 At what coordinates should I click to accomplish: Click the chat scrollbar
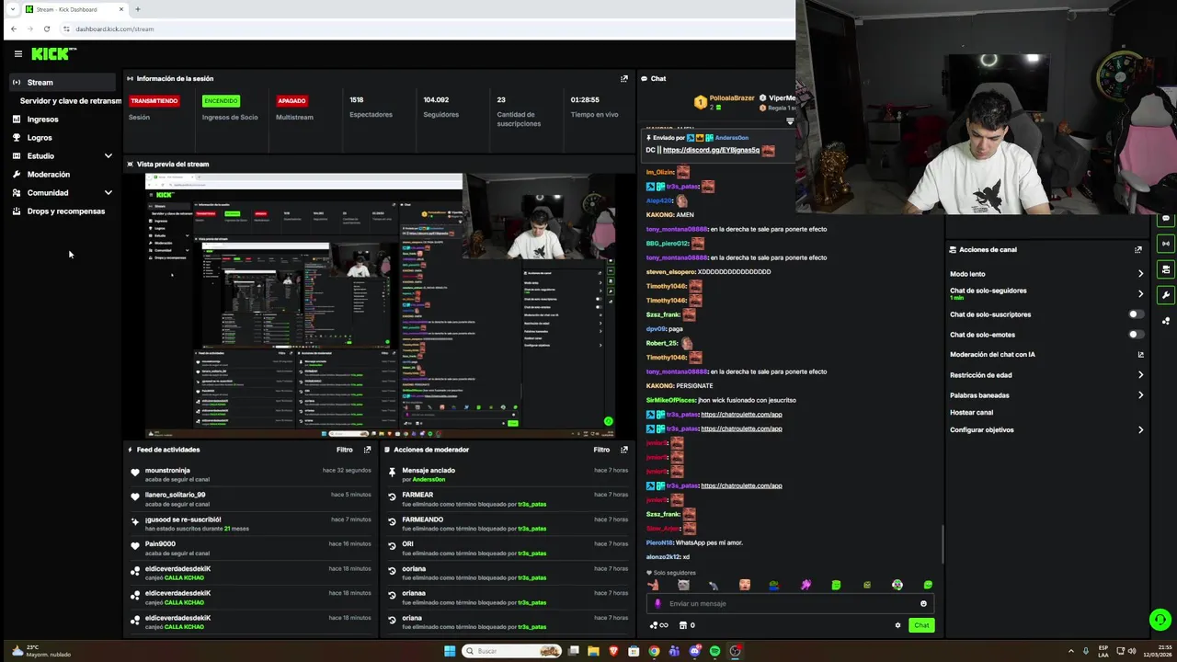(x=943, y=544)
